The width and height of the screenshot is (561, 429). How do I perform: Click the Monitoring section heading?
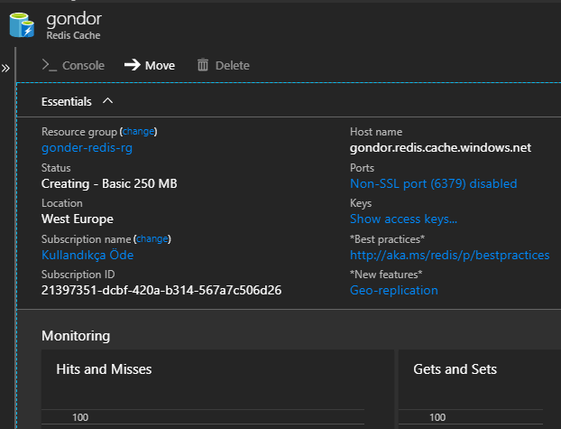tap(76, 336)
